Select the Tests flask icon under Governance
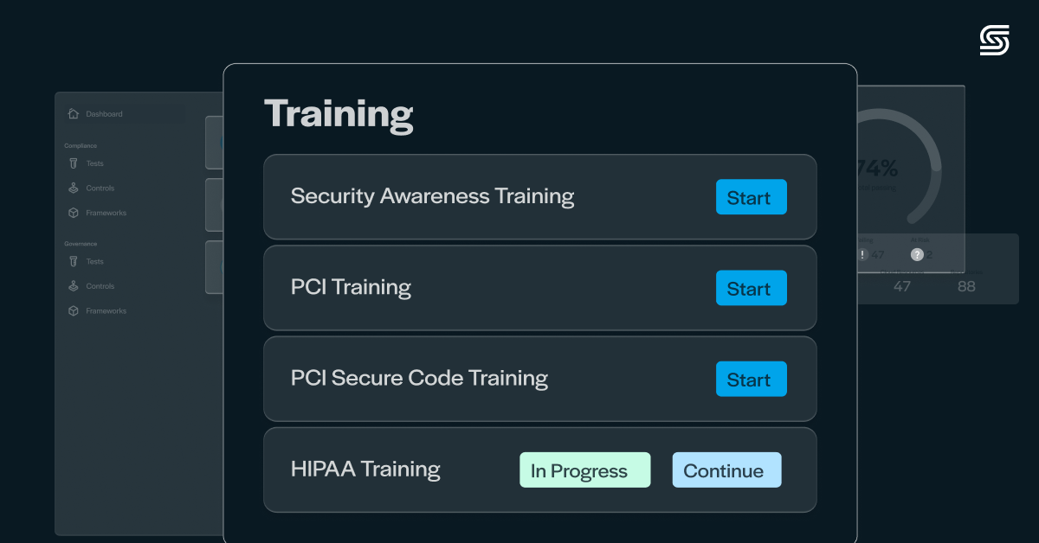The height and width of the screenshot is (543, 1039). tap(73, 261)
